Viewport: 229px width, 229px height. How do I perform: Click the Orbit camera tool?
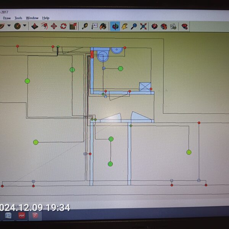[114, 26]
